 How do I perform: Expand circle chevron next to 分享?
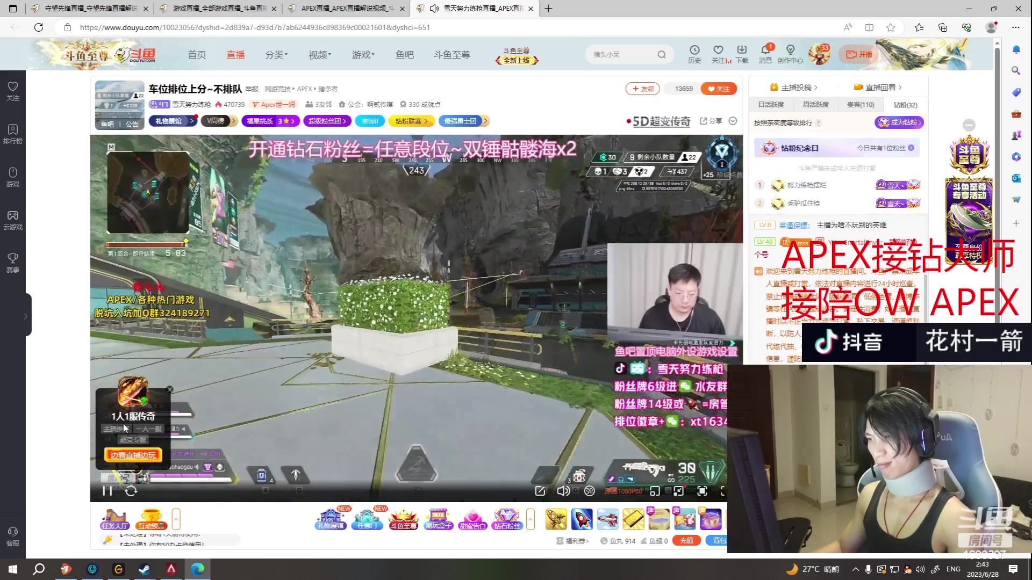tap(733, 121)
